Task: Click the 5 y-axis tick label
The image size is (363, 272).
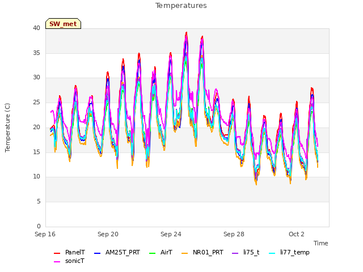Action: (x=39, y=202)
